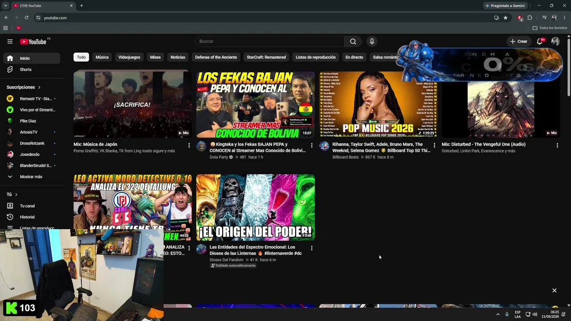Open the Chrome profile avatar
Screen dimensions: 571x321
click(554, 18)
